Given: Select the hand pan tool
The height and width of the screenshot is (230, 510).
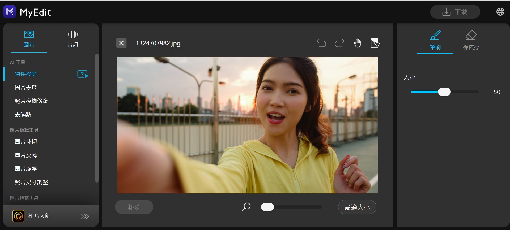Looking at the screenshot, I should [x=358, y=43].
